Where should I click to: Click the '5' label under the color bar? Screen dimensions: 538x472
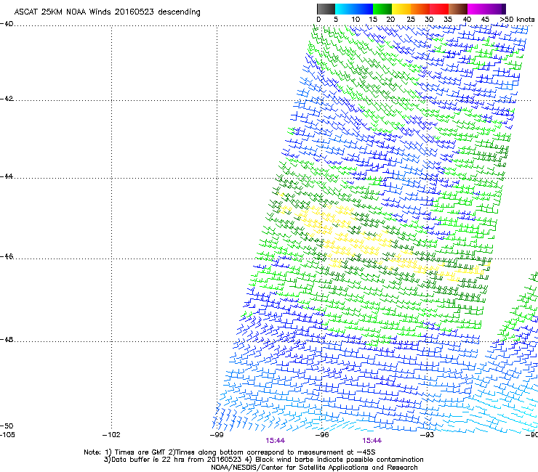pos(336,20)
